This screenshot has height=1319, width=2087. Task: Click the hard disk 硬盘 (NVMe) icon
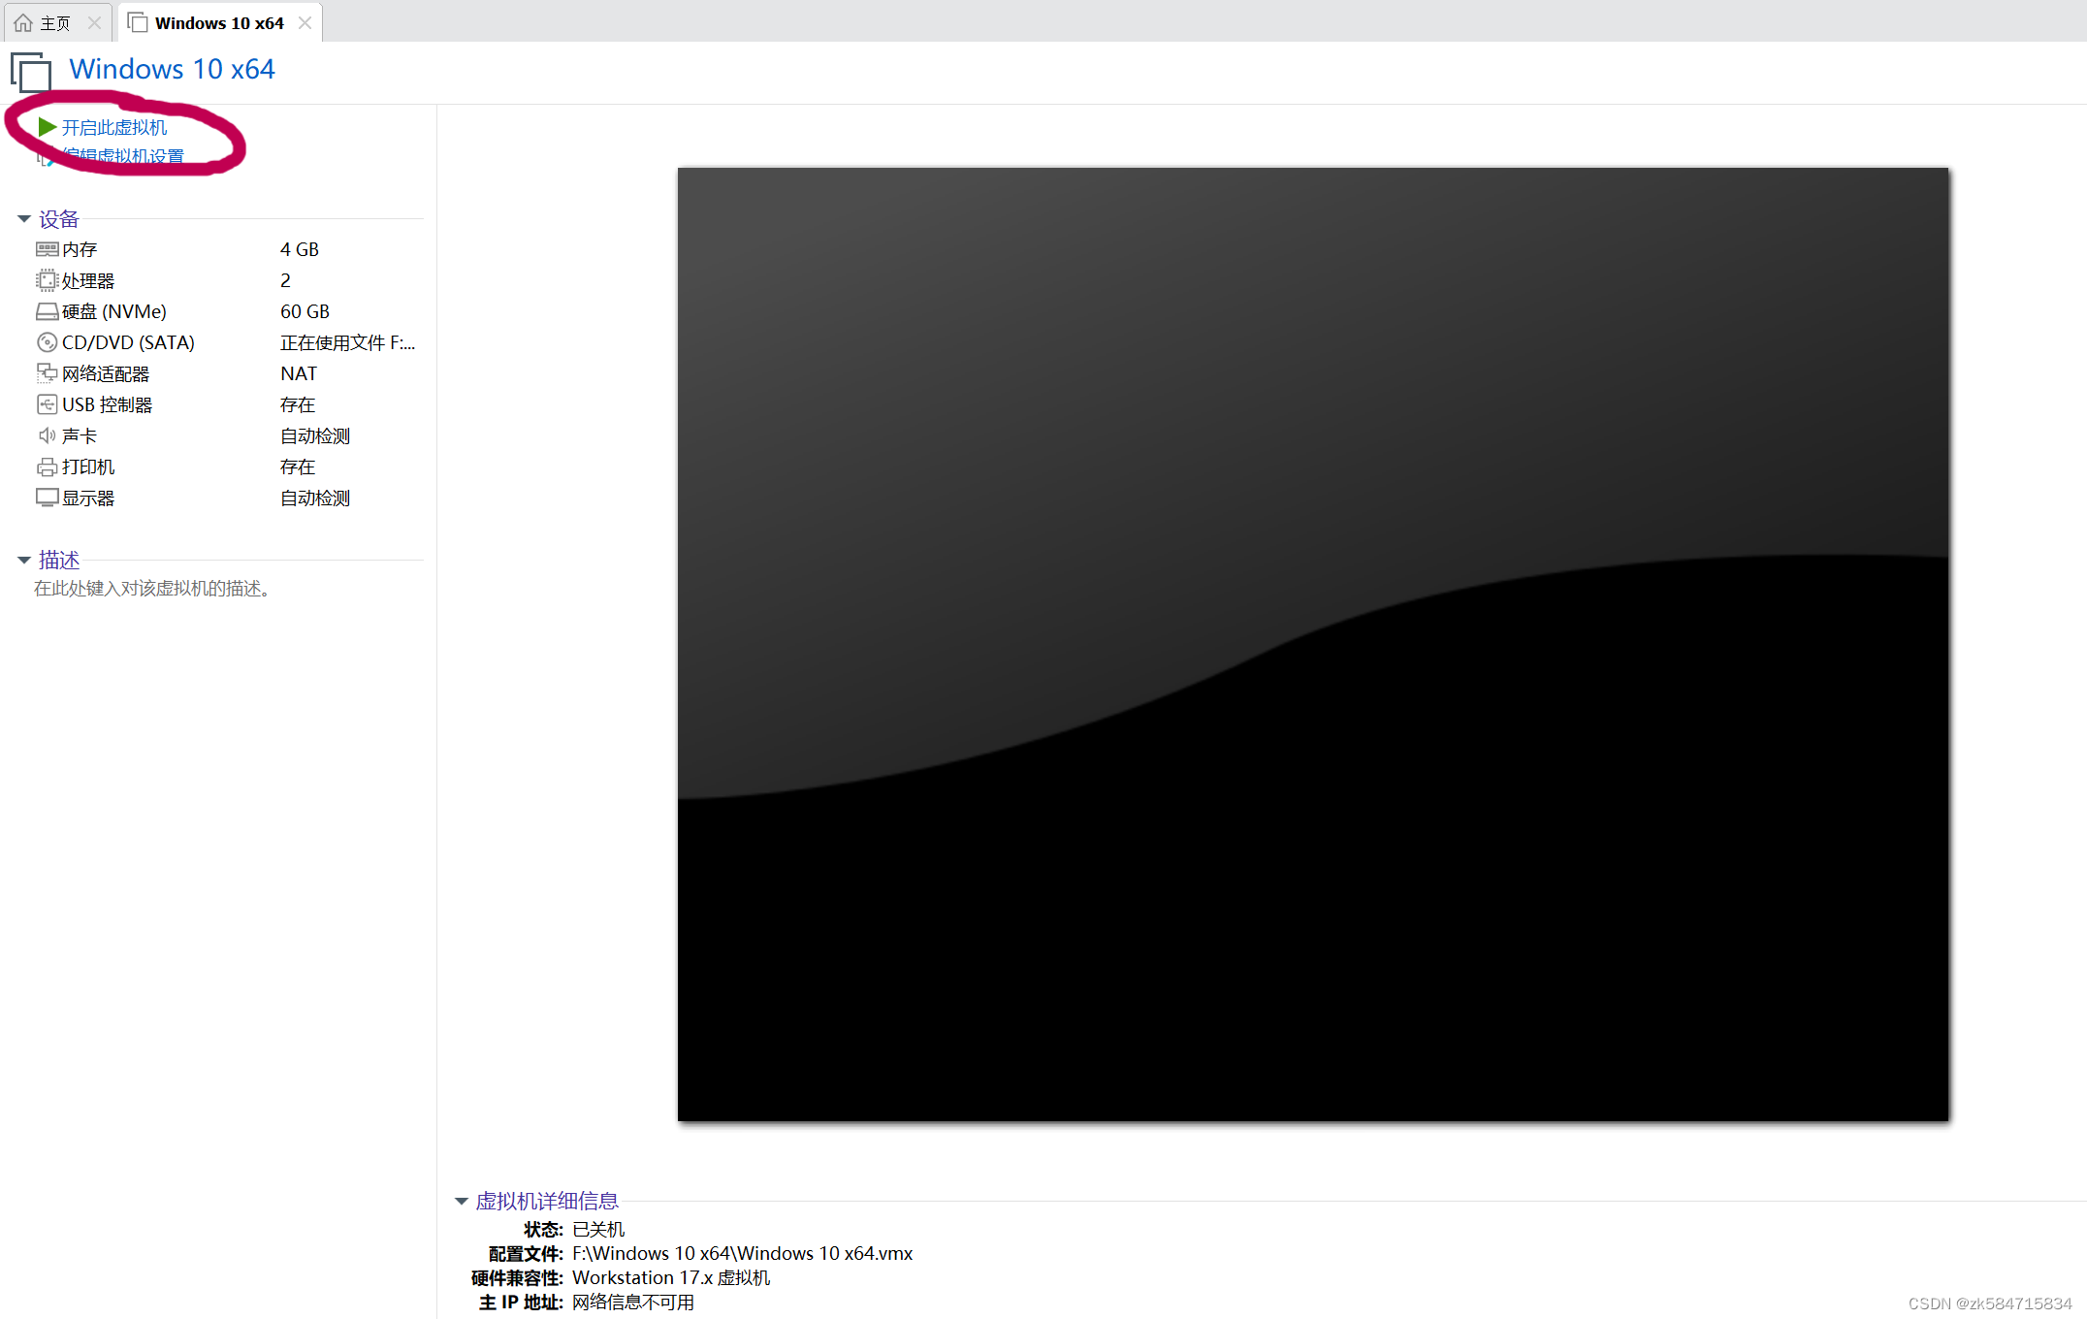(x=47, y=311)
